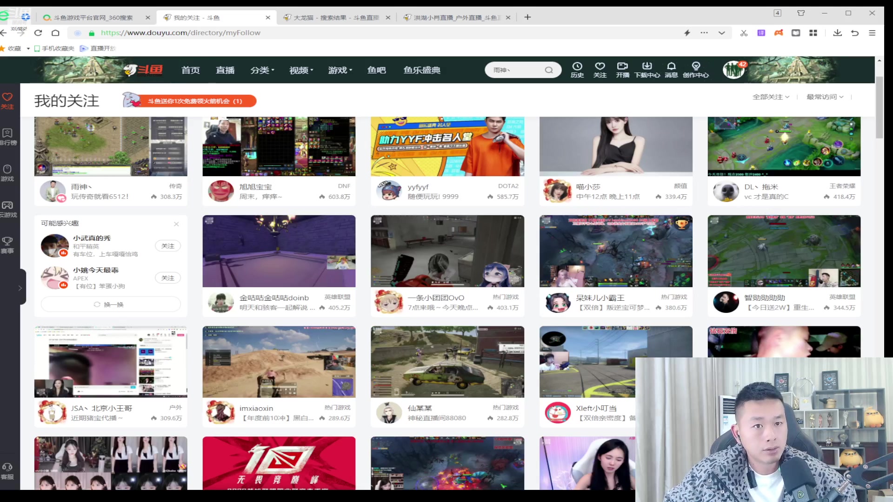
Task: Open the 金咕咕金咕咕doinb stream thumbnail
Action: point(279,251)
